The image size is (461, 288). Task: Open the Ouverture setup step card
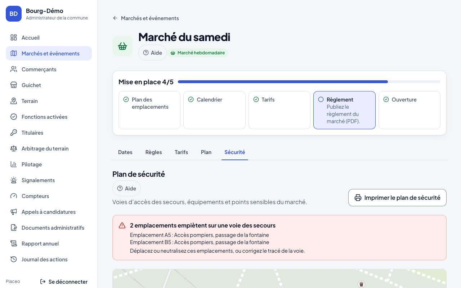[x=409, y=110]
